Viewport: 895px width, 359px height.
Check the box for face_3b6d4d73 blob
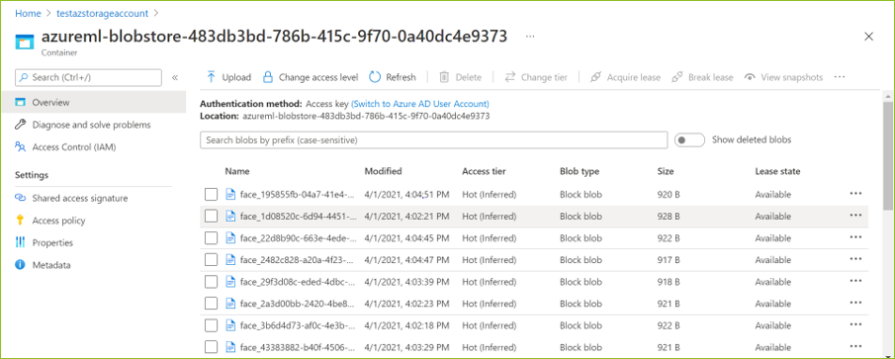pyautogui.click(x=212, y=325)
